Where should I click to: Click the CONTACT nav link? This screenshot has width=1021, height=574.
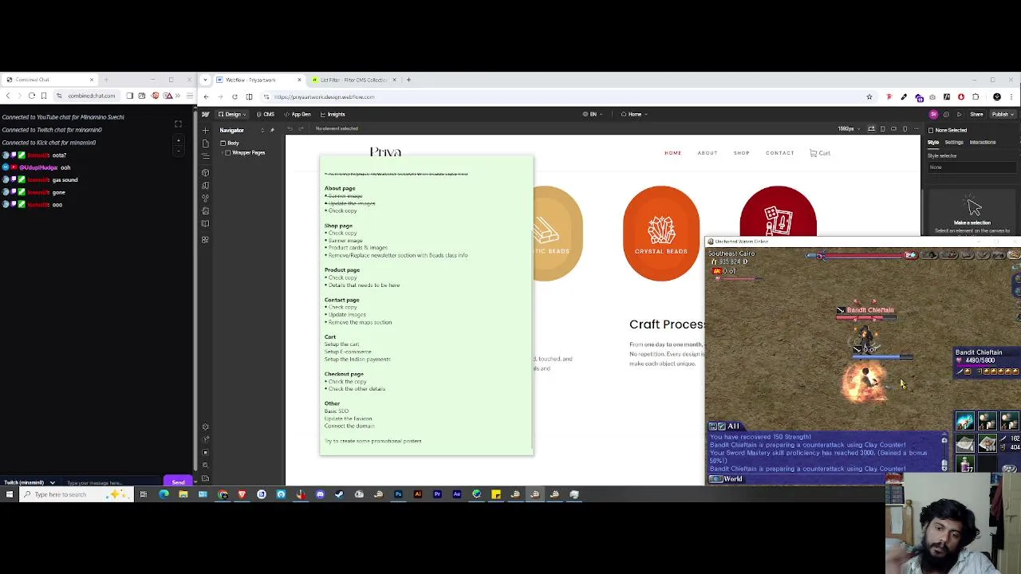tap(779, 153)
